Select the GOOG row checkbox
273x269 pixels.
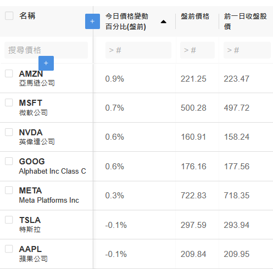9,161
